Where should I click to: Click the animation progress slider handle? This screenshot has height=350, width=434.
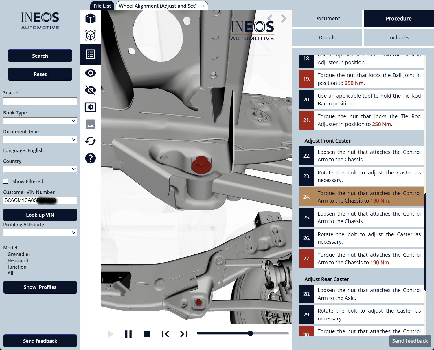point(251,333)
